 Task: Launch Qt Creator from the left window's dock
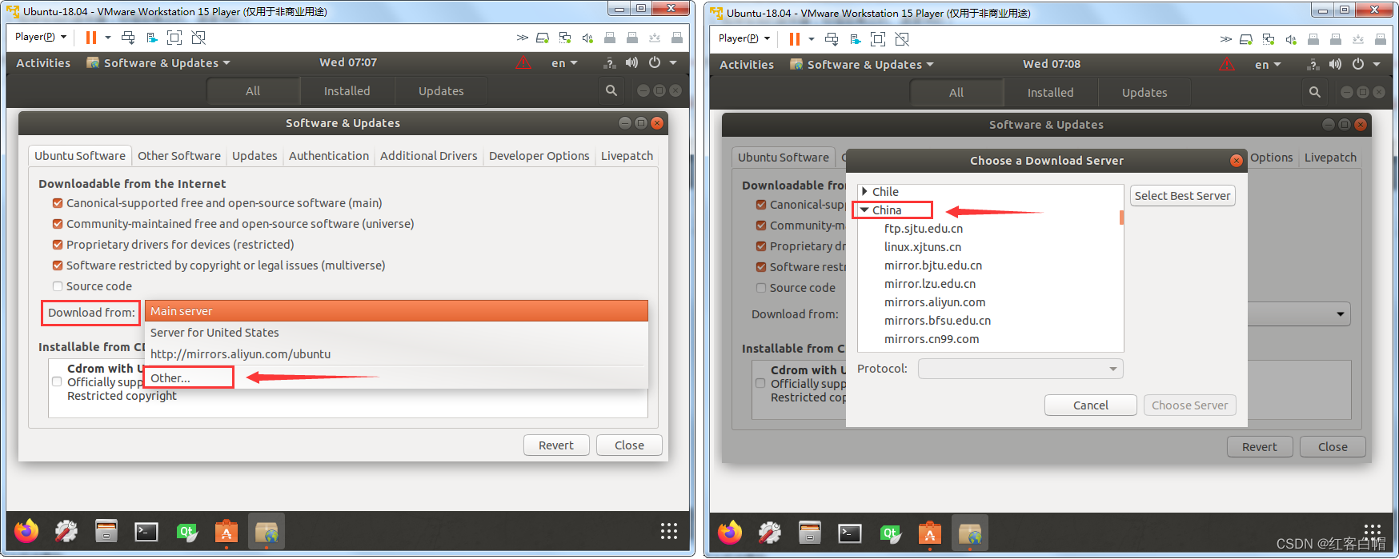click(x=186, y=532)
